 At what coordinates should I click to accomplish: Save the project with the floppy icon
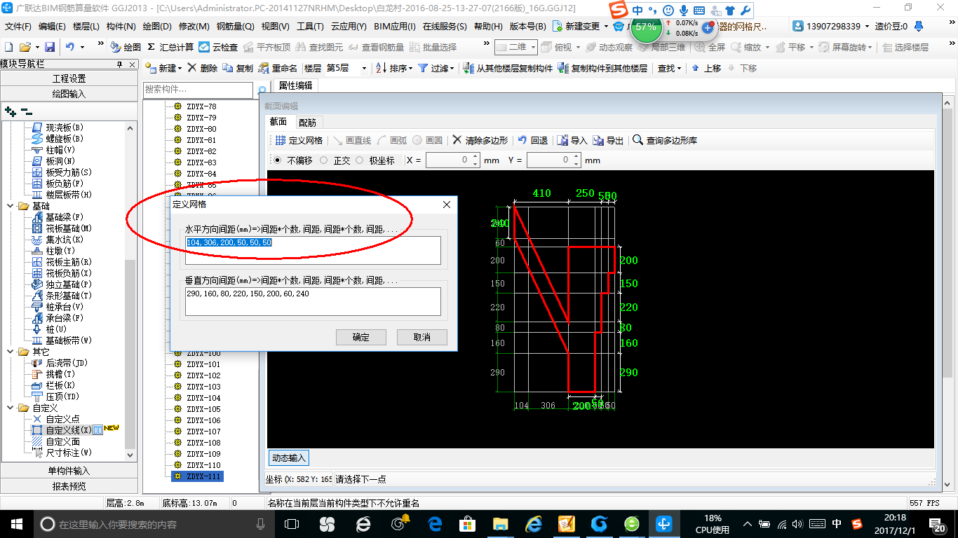[50, 47]
